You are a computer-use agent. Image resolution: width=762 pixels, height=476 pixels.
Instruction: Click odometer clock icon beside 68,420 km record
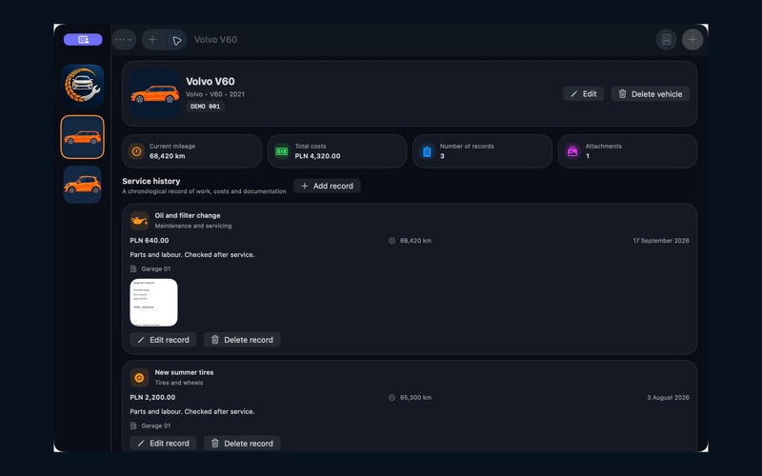tap(391, 241)
